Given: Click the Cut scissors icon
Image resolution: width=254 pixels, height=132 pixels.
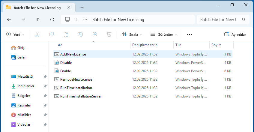Looking at the screenshot, I should point(37,34).
